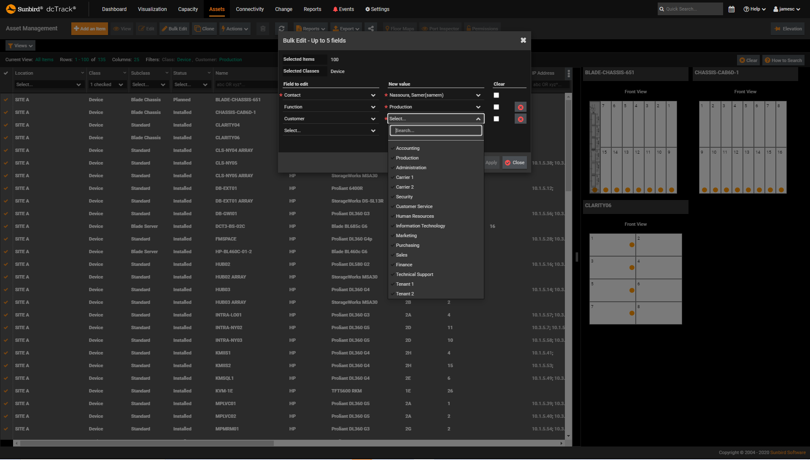Expand the Views dropdown
The height and width of the screenshot is (460, 810).
click(20, 45)
